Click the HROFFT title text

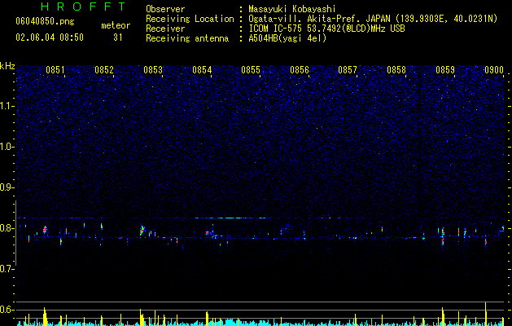click(x=84, y=7)
